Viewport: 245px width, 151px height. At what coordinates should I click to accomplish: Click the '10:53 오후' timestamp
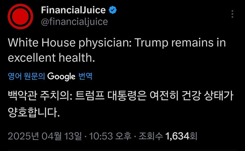(x=110, y=136)
